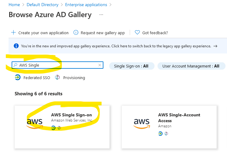
Task: Navigate to the Default Directory breadcrumb
Action: point(43,5)
